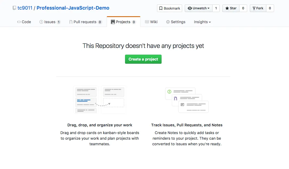Star this repository

click(x=231, y=8)
